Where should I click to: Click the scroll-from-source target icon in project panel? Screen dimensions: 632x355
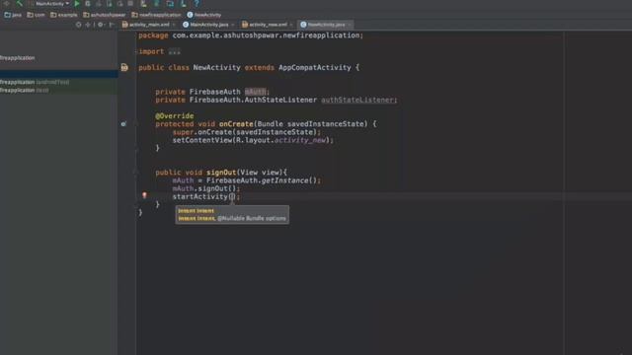79,25
